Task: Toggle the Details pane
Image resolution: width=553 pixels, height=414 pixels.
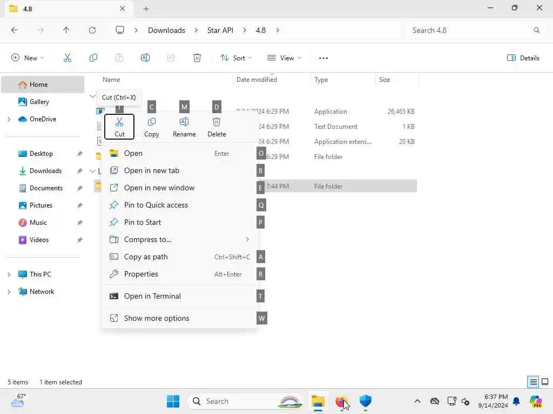Action: click(x=523, y=58)
